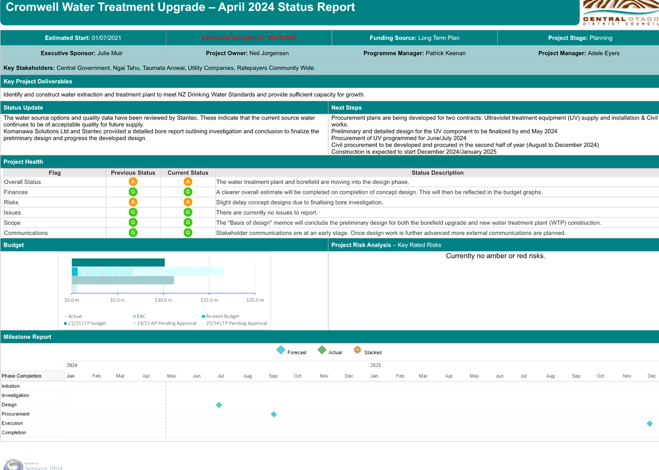Click Issues previous status green indicator
The height and width of the screenshot is (470, 659).
tap(133, 213)
